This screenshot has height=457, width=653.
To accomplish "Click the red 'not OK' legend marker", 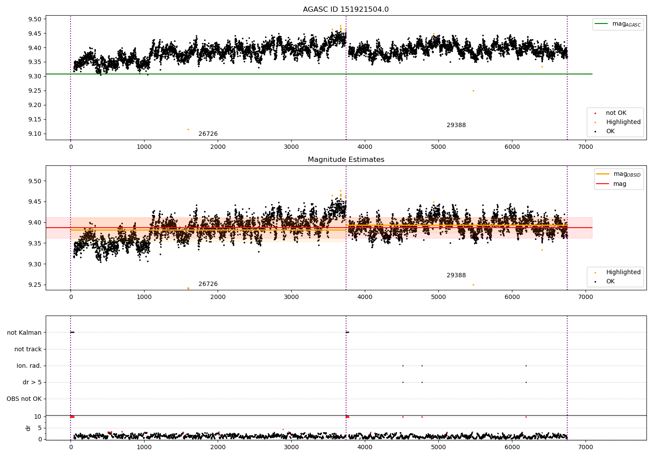I will (x=595, y=113).
